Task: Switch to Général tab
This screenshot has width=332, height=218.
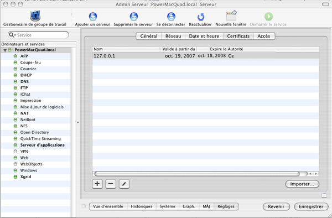Action: (x=149, y=36)
